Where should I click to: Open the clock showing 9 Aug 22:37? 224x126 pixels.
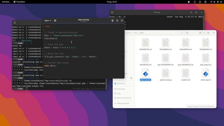click(112, 2)
